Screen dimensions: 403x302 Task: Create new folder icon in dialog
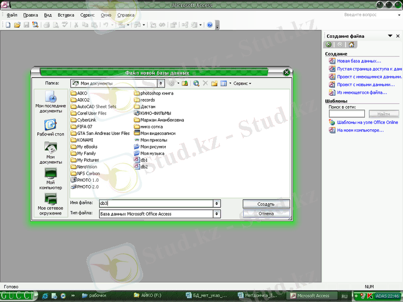pos(214,83)
